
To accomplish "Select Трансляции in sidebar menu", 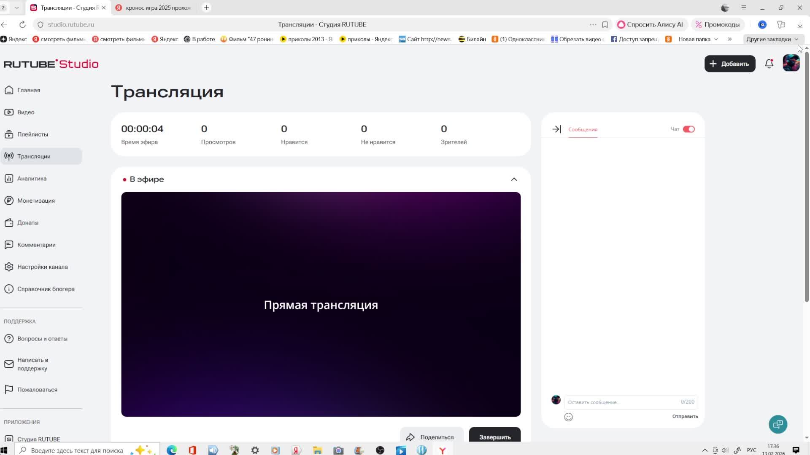I will (34, 156).
